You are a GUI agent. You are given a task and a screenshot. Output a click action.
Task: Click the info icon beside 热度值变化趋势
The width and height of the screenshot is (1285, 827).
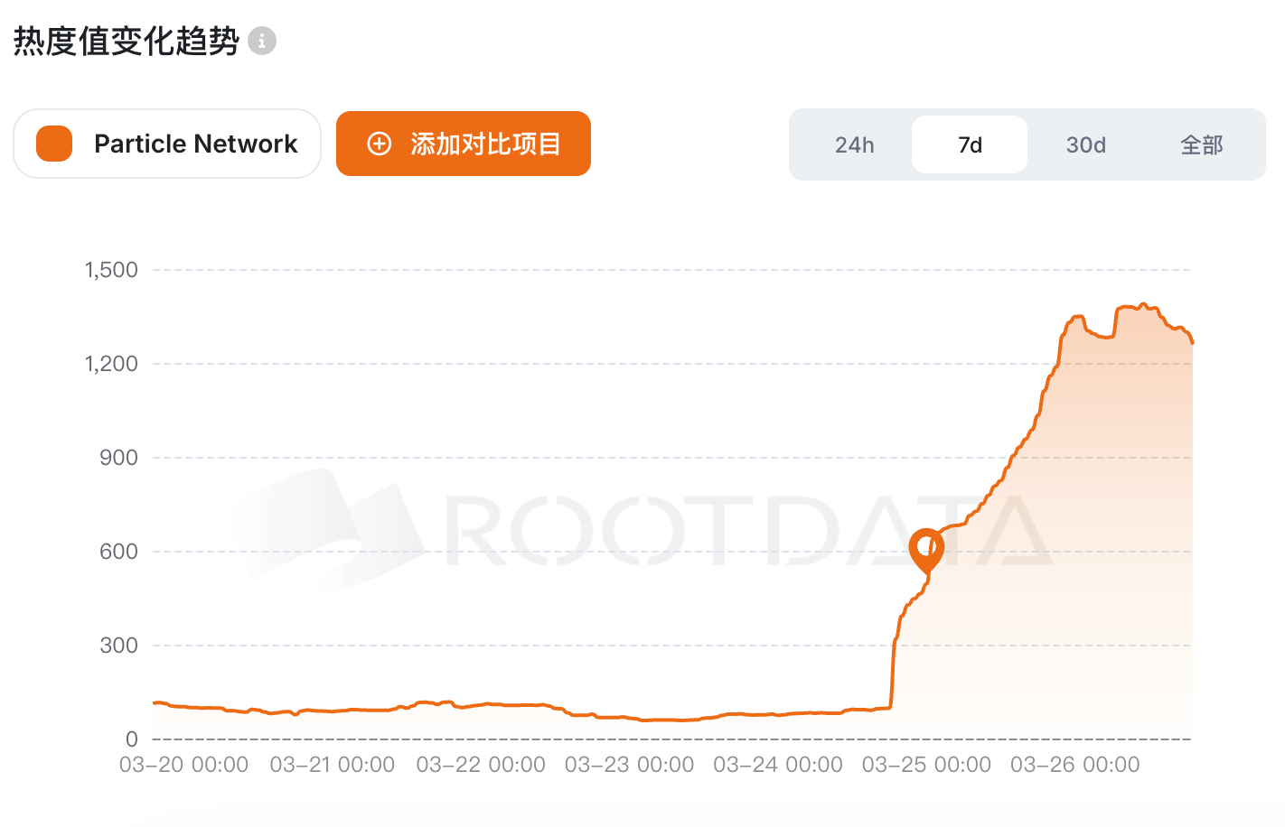[x=262, y=41]
